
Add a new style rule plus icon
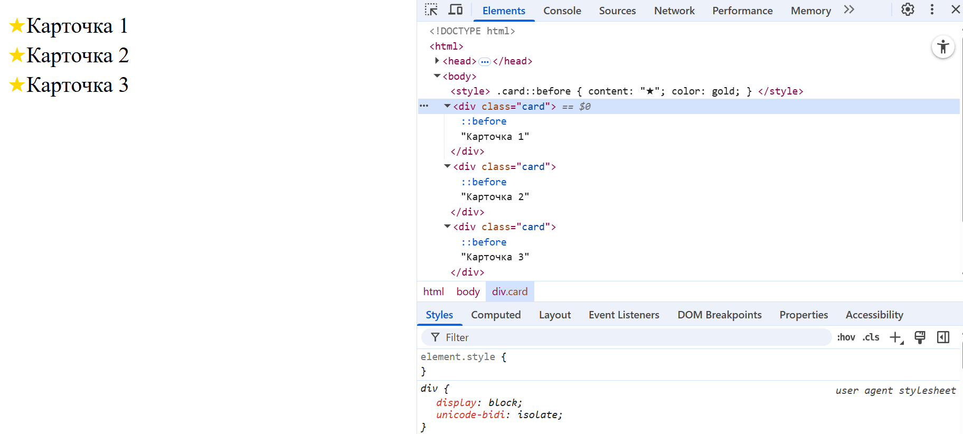tap(896, 337)
